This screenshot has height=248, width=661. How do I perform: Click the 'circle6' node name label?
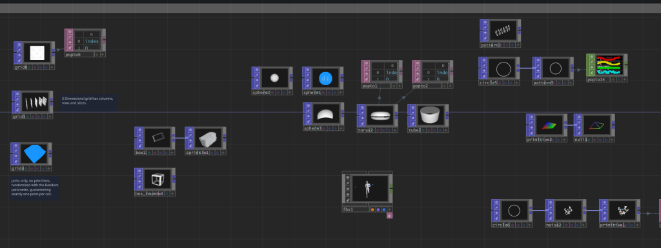coord(501,225)
